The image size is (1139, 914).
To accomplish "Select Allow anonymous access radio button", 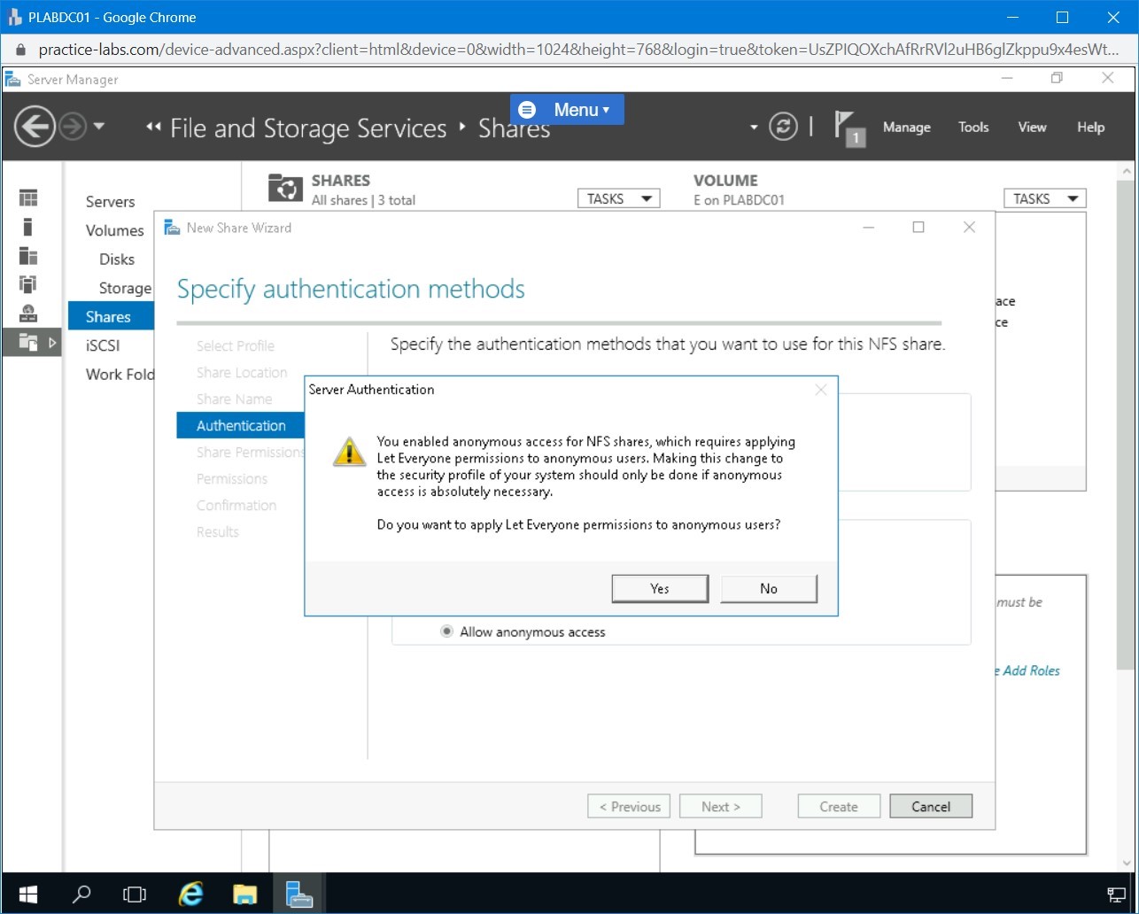I will [x=447, y=632].
